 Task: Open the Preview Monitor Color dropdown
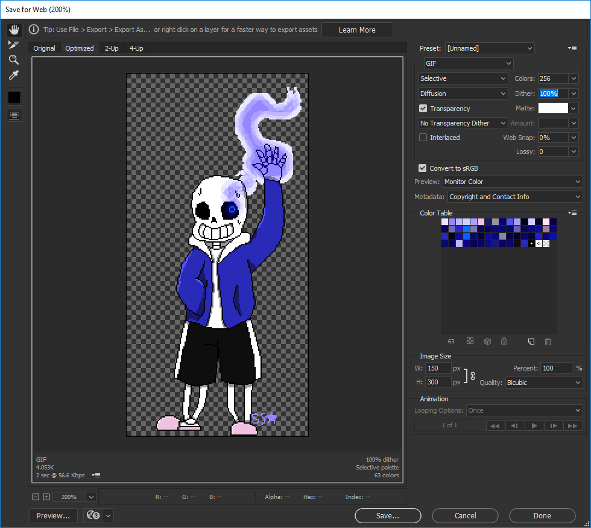513,182
